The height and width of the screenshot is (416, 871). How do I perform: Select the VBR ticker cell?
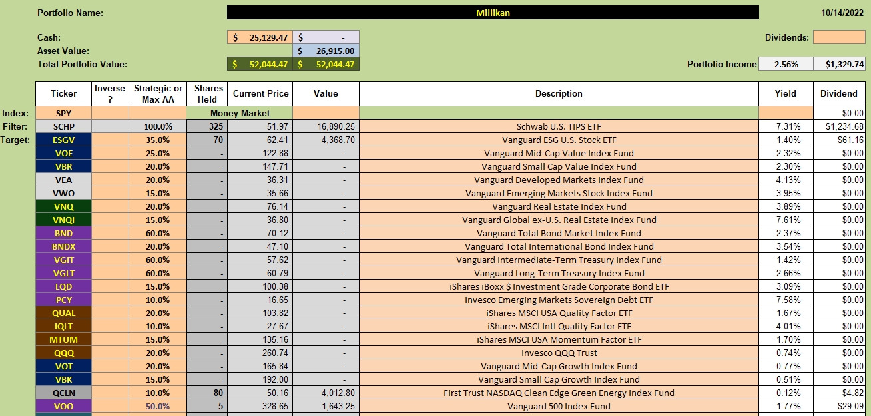click(x=64, y=166)
